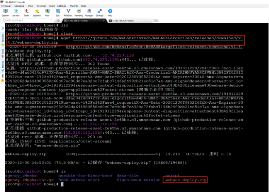Open the Sessions menu
The width and height of the screenshot is (269, 192).
[19, 6]
